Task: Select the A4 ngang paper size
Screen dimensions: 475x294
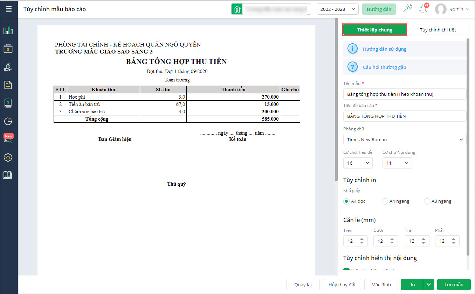Action: point(385,201)
